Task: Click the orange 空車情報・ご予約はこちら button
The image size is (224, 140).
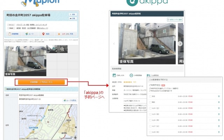Action: [x=41, y=82]
